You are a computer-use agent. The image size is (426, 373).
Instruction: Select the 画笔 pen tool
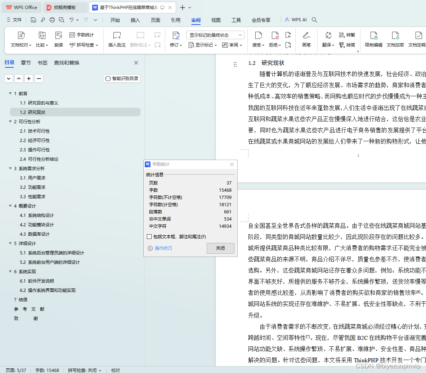[x=306, y=39]
